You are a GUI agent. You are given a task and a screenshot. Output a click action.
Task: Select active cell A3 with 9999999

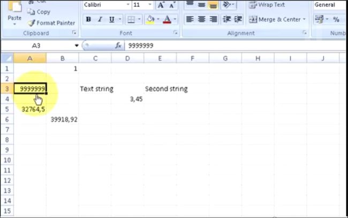pyautogui.click(x=30, y=89)
